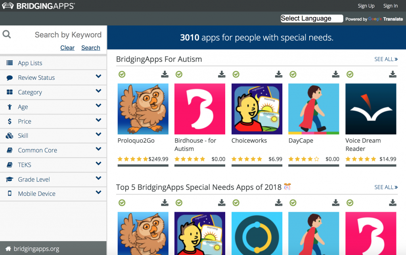
Task: Download the Proloquo2Go app via icon
Action: click(165, 74)
